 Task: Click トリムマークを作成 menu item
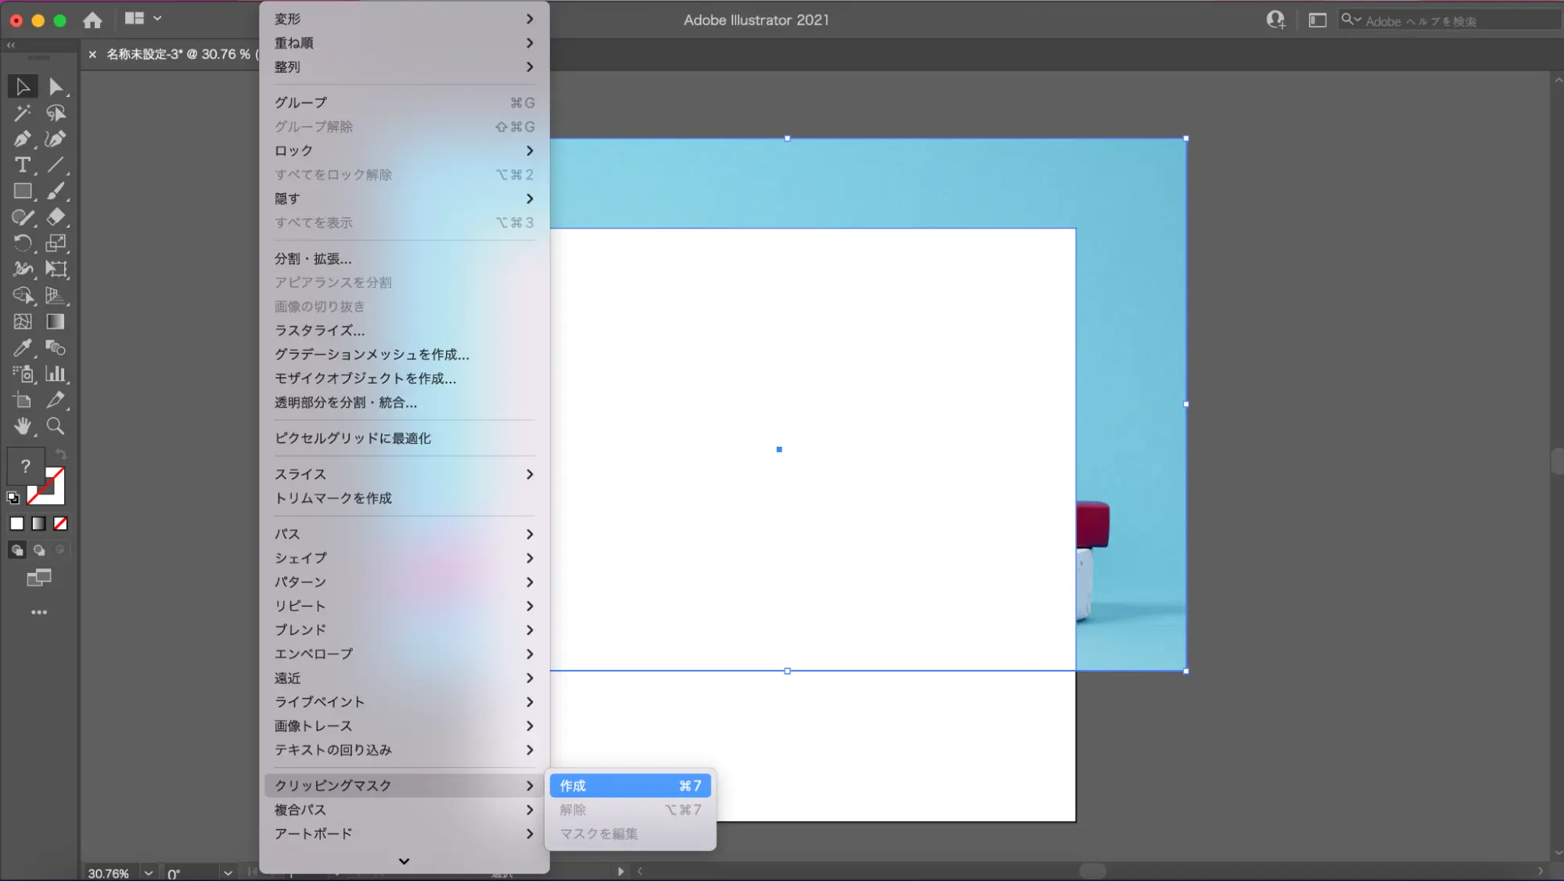coord(333,499)
